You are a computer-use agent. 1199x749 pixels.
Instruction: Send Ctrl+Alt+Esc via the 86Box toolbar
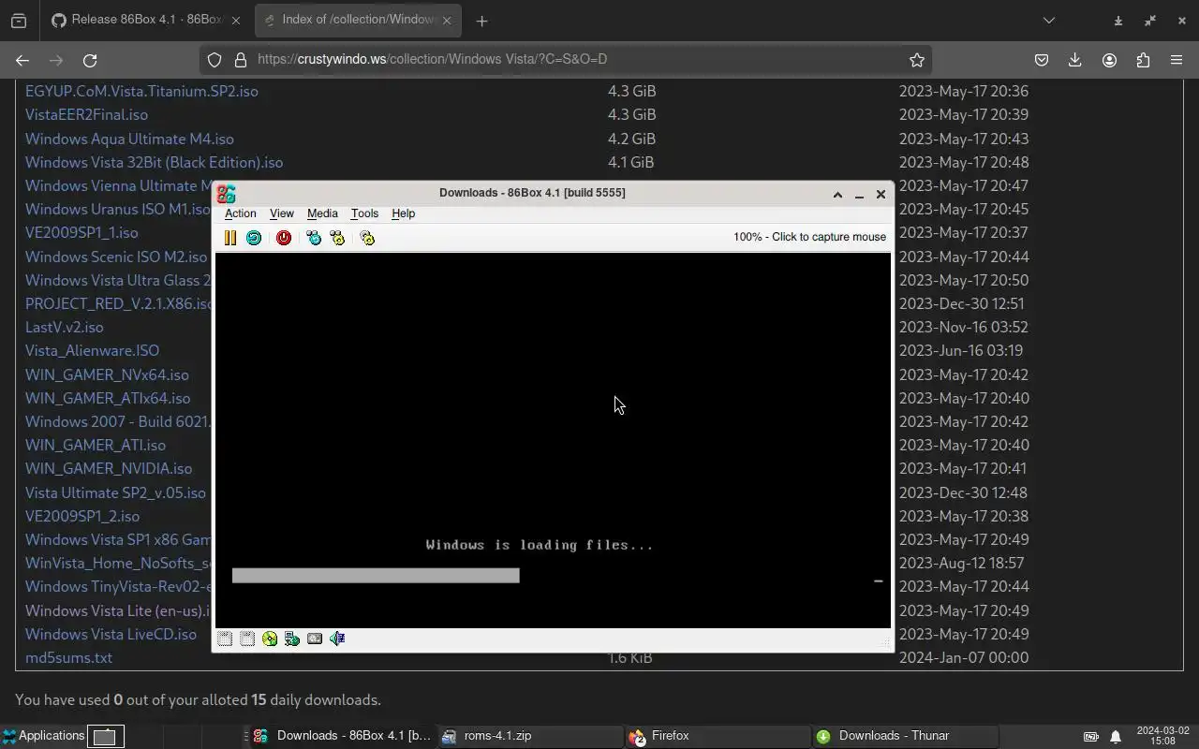click(x=337, y=238)
